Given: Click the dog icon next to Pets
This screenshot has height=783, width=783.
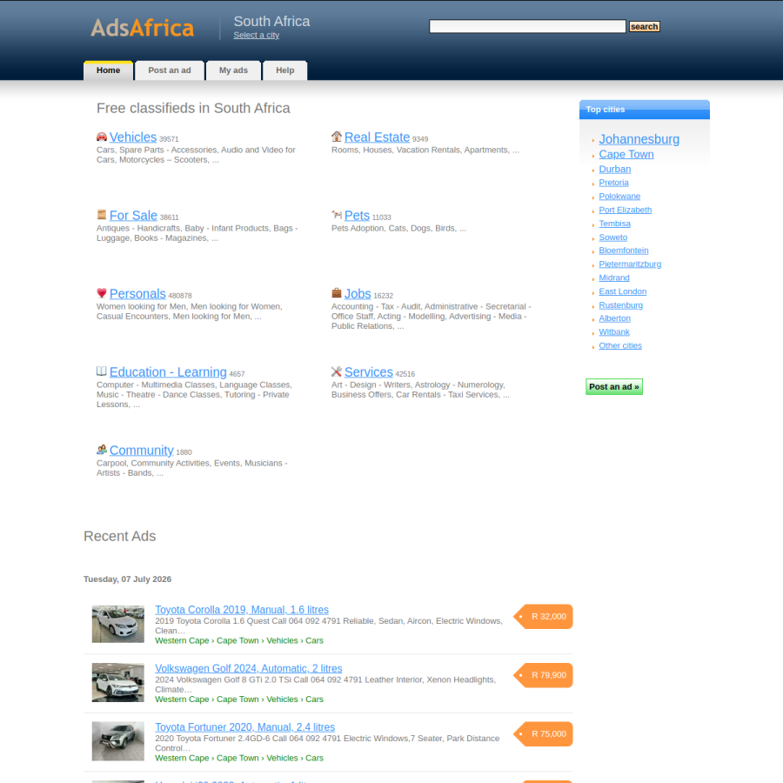Looking at the screenshot, I should pyautogui.click(x=337, y=215).
